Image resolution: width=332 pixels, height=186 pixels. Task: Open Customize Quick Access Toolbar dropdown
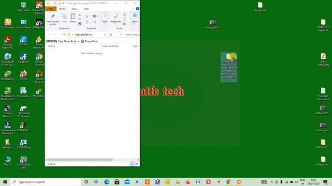(x=63, y=3)
